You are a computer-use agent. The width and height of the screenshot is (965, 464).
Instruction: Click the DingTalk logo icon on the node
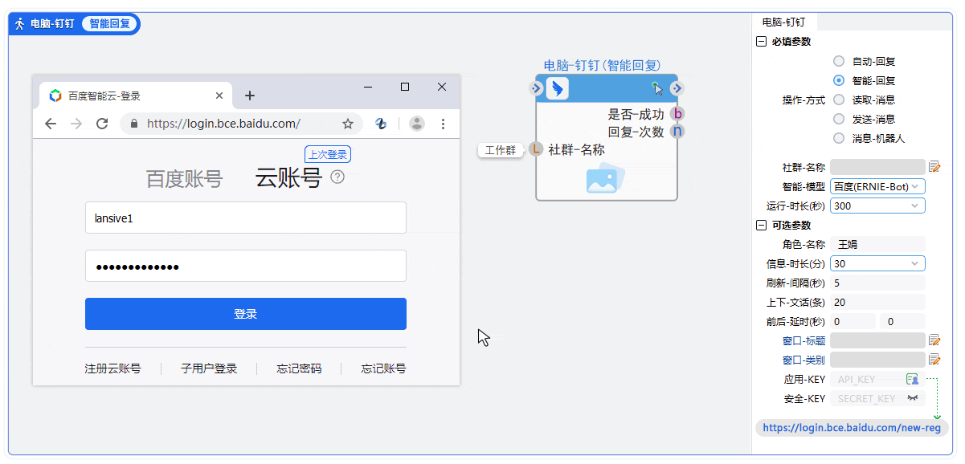click(558, 88)
